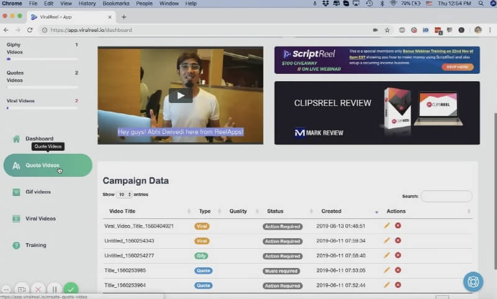The width and height of the screenshot is (497, 299).
Task: Click the Gify type badge on Untitled_1560254277
Action: (201, 256)
